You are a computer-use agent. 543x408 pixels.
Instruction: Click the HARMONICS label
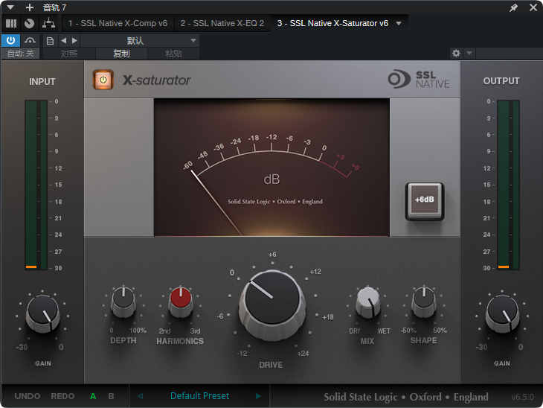click(180, 341)
